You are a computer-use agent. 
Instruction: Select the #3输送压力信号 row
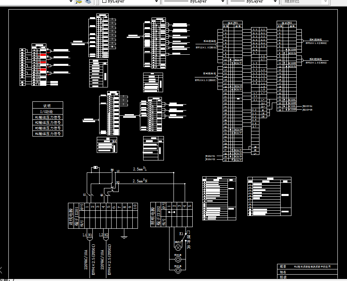[x=48, y=128]
